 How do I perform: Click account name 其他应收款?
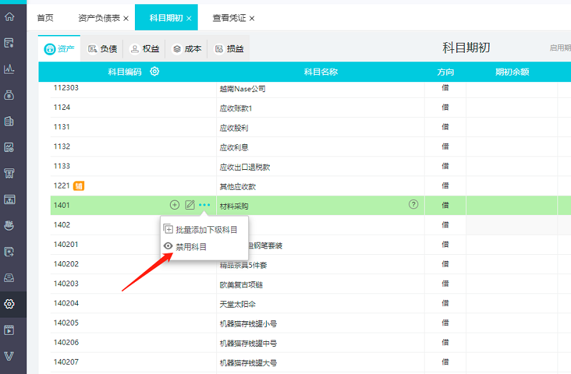tap(238, 187)
